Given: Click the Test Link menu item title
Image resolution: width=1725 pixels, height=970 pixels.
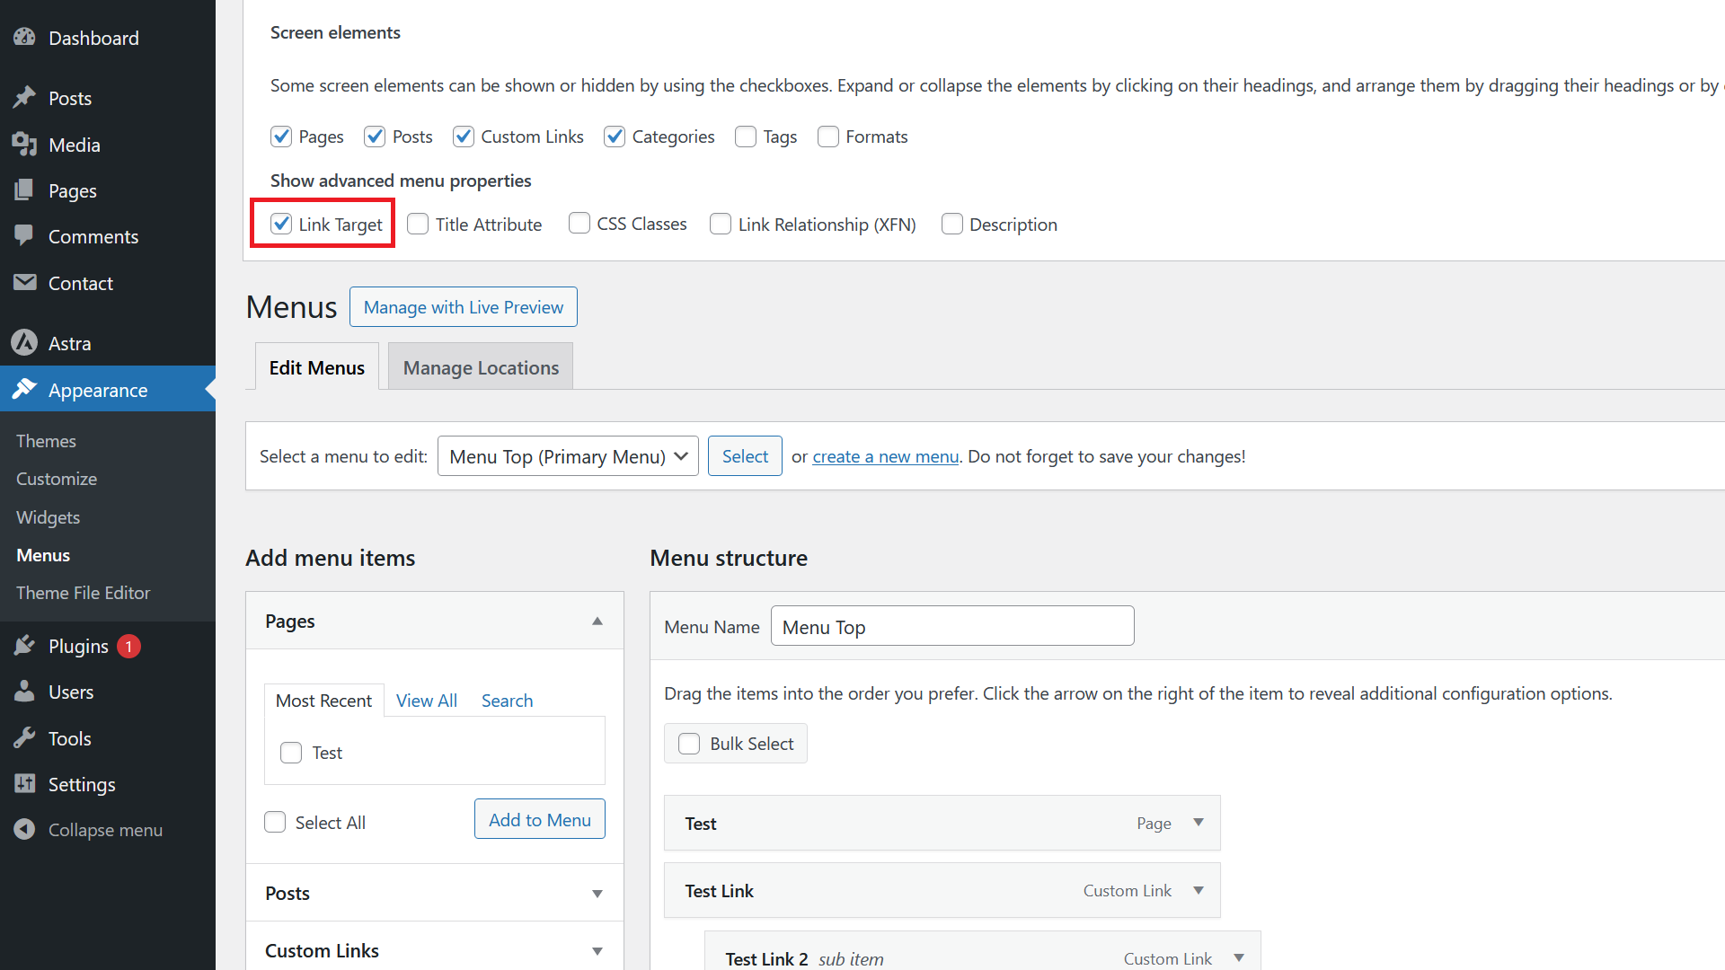Looking at the screenshot, I should pyautogui.click(x=719, y=891).
